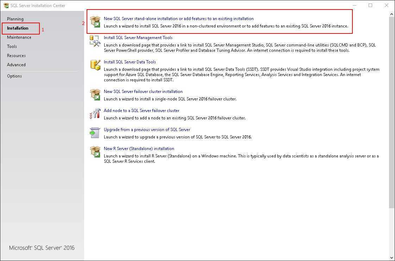The height and width of the screenshot is (261, 395).
Task: Click the SQL Server Installation Center title icon
Action: tap(6, 5)
